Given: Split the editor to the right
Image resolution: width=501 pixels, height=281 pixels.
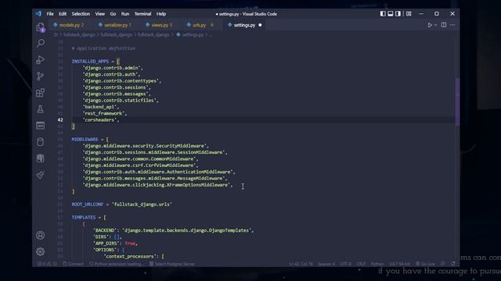Looking at the screenshot, I should pyautogui.click(x=444, y=25).
